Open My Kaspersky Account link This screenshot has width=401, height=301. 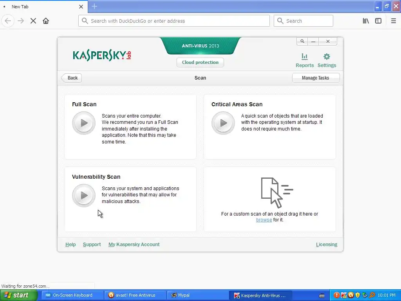(x=134, y=245)
